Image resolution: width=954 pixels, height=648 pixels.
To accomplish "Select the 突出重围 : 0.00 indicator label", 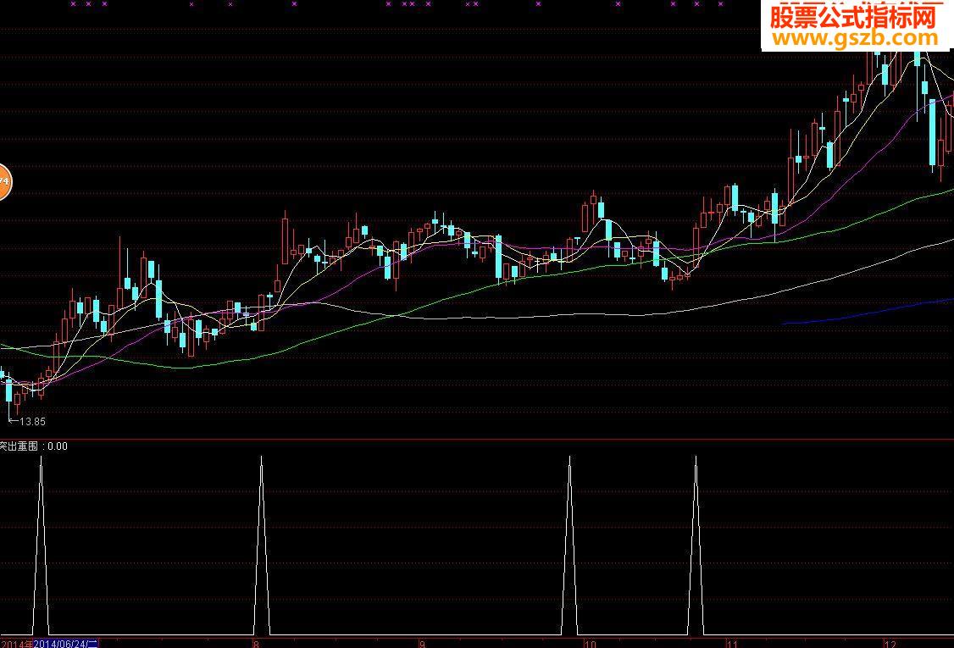I will click(x=33, y=446).
